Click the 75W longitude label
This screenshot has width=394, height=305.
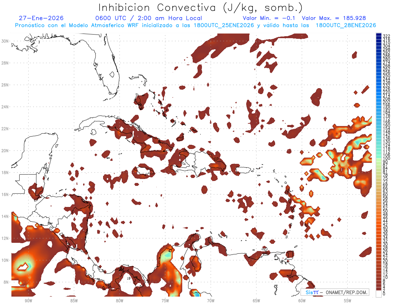(165, 301)
